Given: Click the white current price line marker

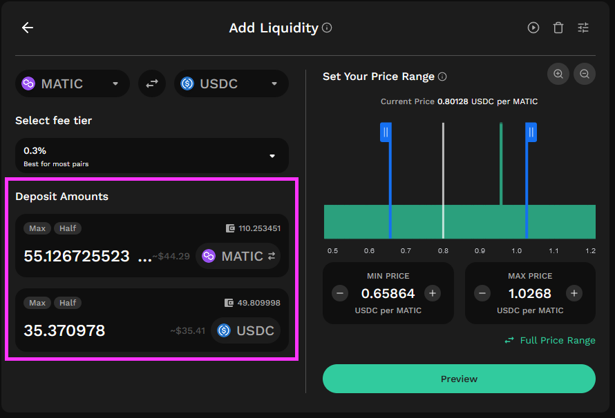Looking at the screenshot, I should [x=443, y=181].
